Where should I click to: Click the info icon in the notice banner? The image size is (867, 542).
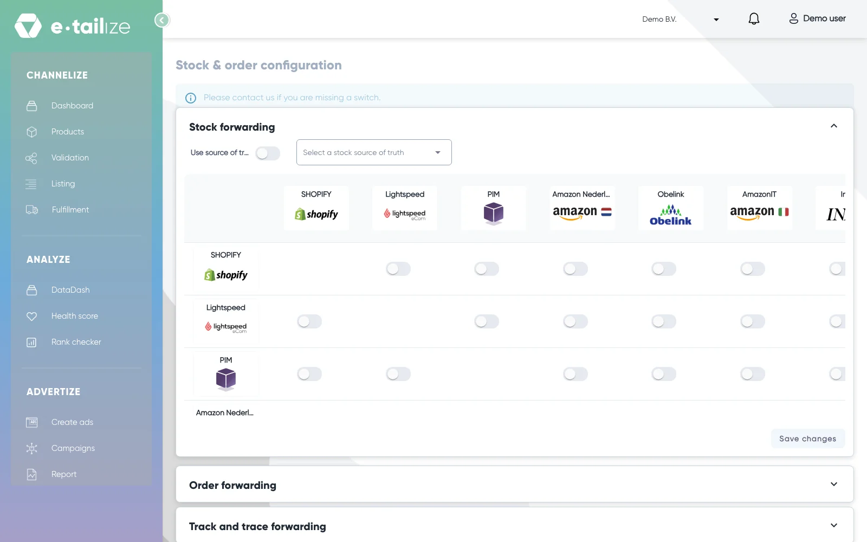[x=191, y=98]
